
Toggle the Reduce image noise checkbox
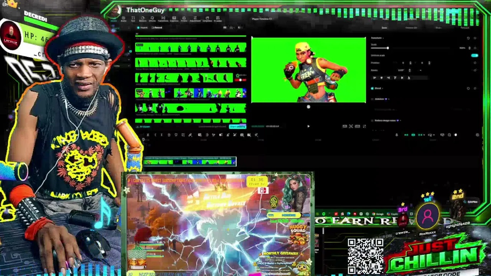(372, 120)
